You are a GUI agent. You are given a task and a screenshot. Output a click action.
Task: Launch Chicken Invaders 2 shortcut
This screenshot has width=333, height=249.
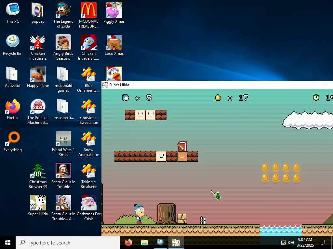[x=38, y=47]
